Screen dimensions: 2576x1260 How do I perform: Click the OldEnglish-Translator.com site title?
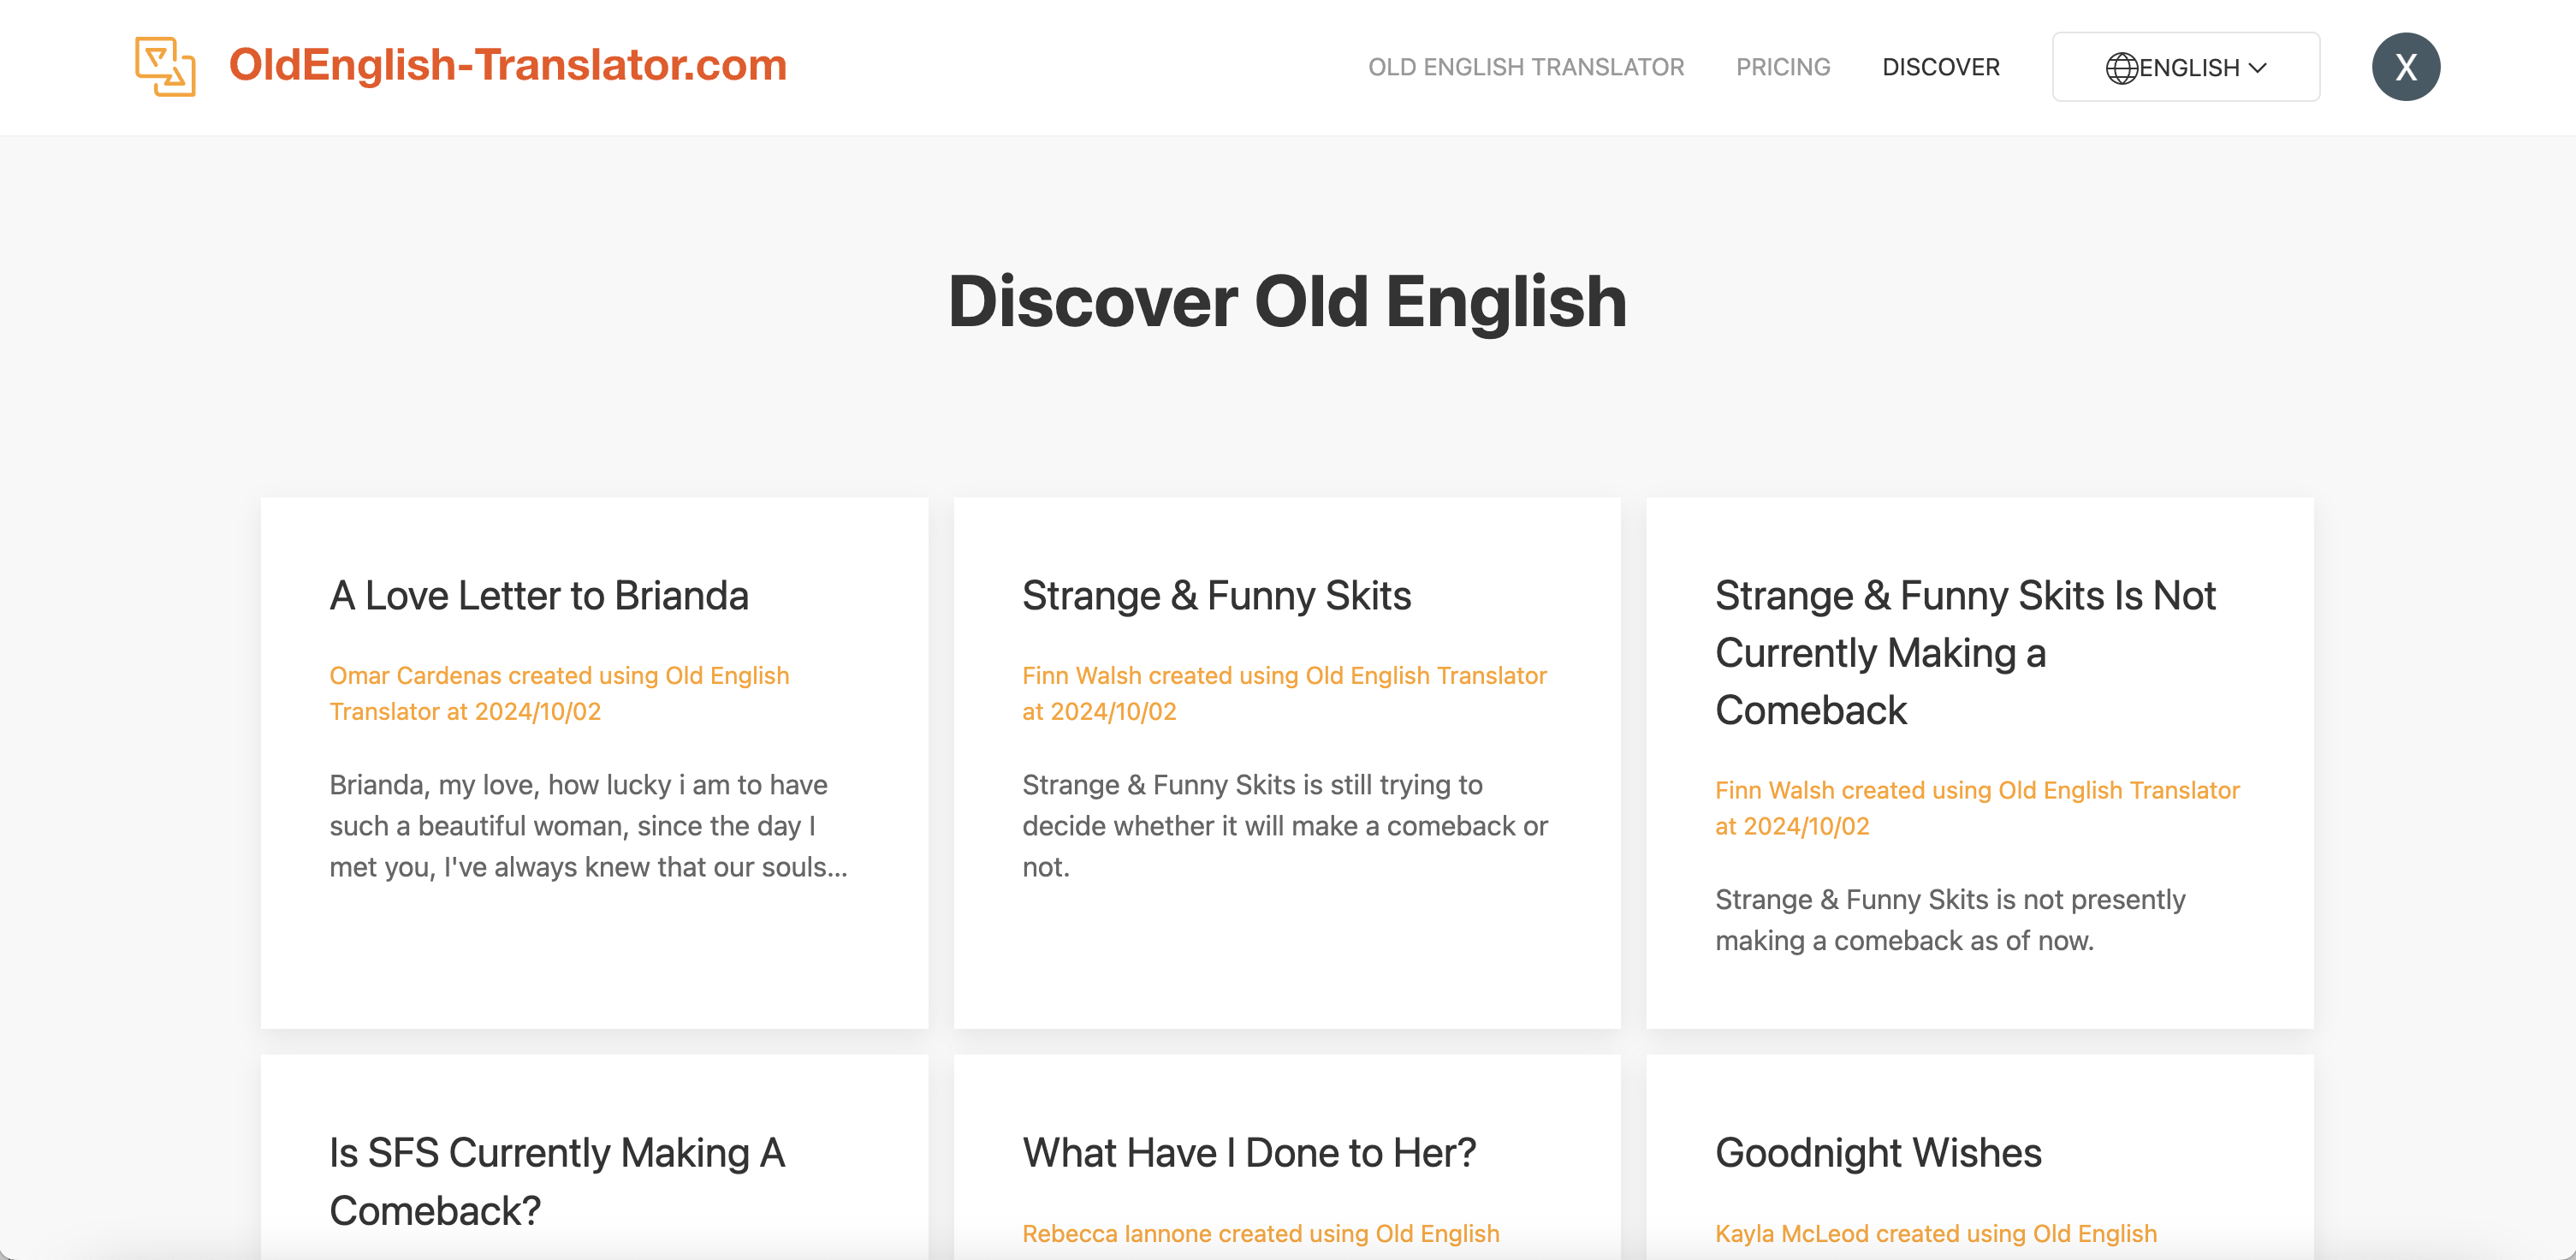point(507,65)
